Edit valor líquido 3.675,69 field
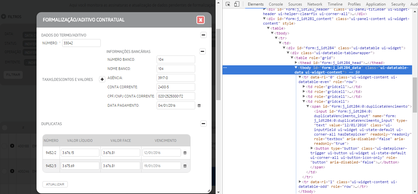 pos(80,166)
